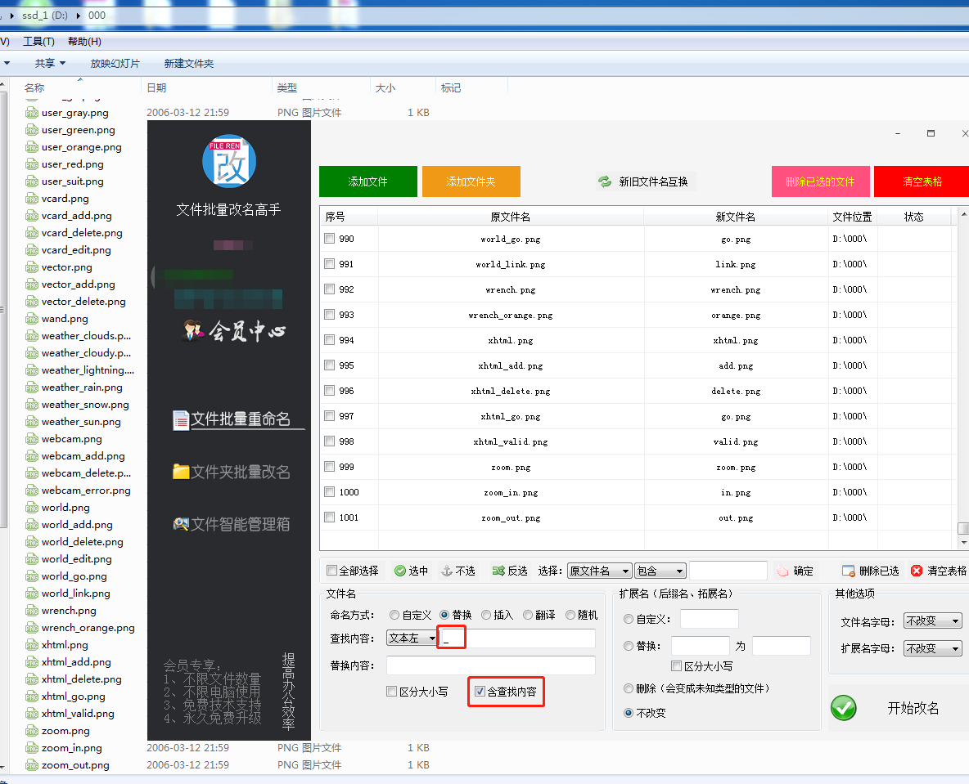
Task: Open the 原文件名 selection dropdown
Action: (599, 571)
